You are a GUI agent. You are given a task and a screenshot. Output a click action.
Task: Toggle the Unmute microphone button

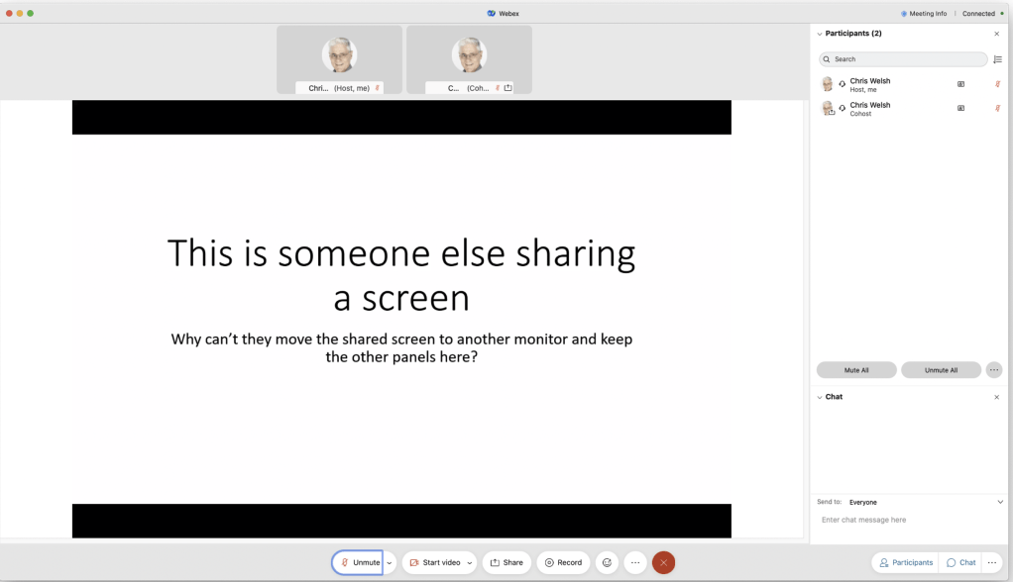point(358,562)
